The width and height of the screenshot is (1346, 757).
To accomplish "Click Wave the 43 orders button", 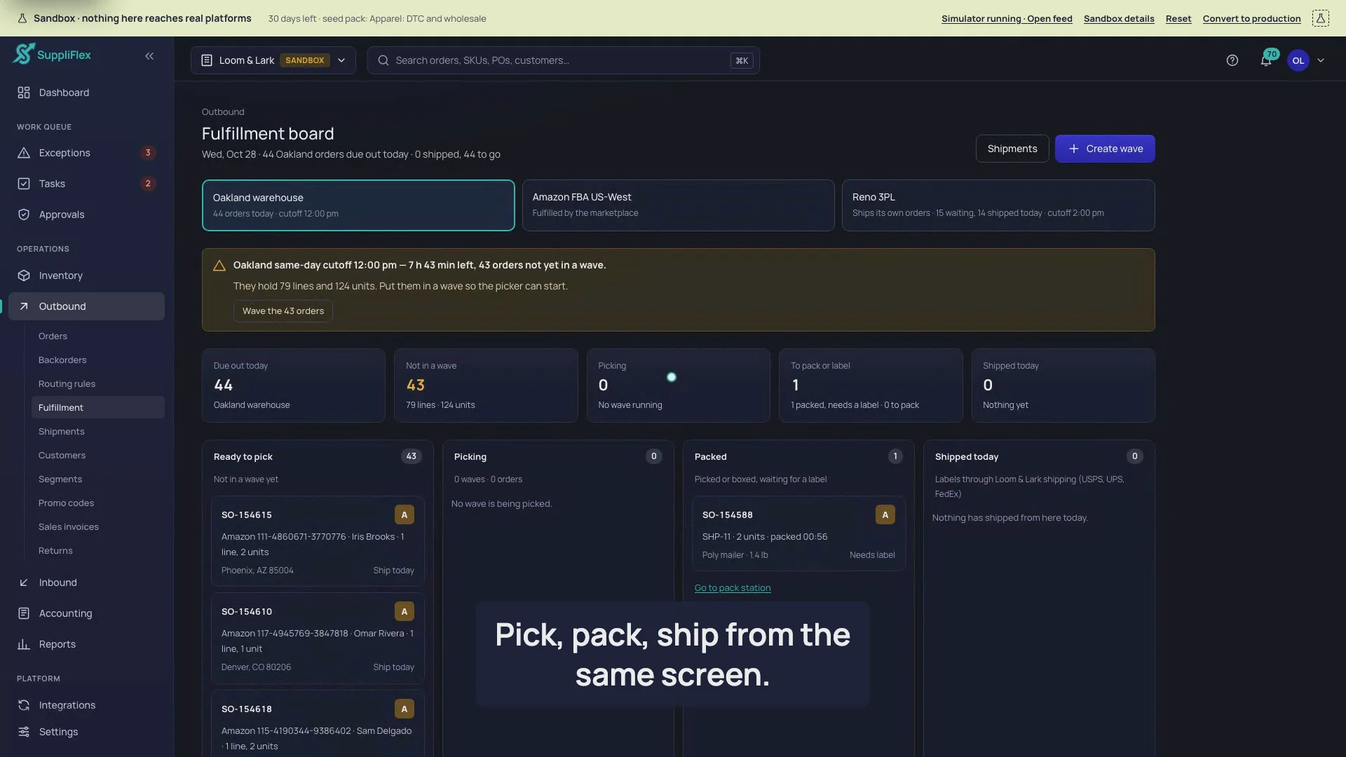I will coord(283,311).
